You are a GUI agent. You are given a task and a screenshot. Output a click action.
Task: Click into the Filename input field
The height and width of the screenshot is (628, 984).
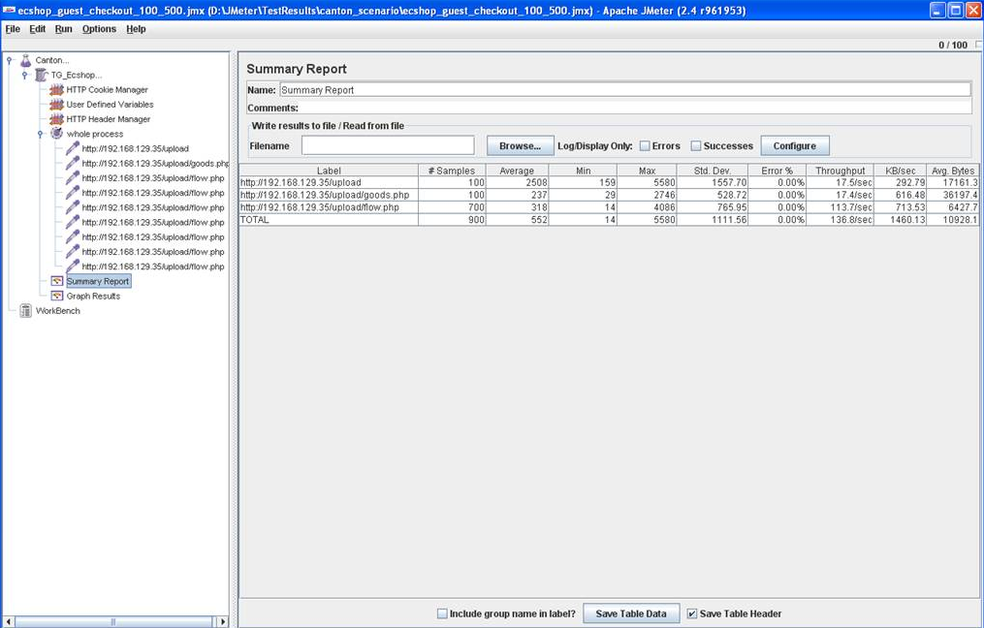pyautogui.click(x=388, y=145)
